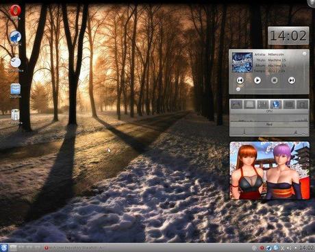Skip to next track in Now Playing widget
The width and height of the screenshot is (315, 252).
[x=292, y=80]
